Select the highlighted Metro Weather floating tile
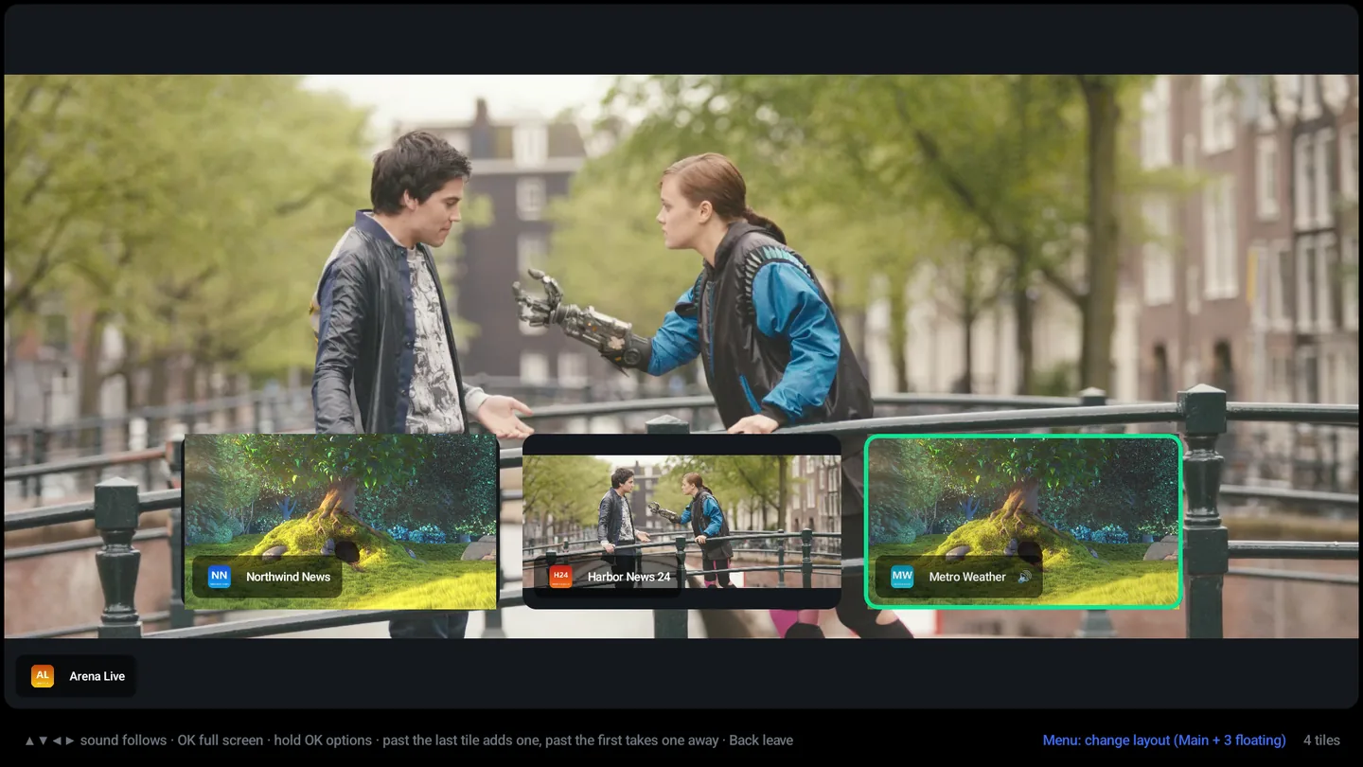Screen dimensions: 1363x767 coord(1023,521)
